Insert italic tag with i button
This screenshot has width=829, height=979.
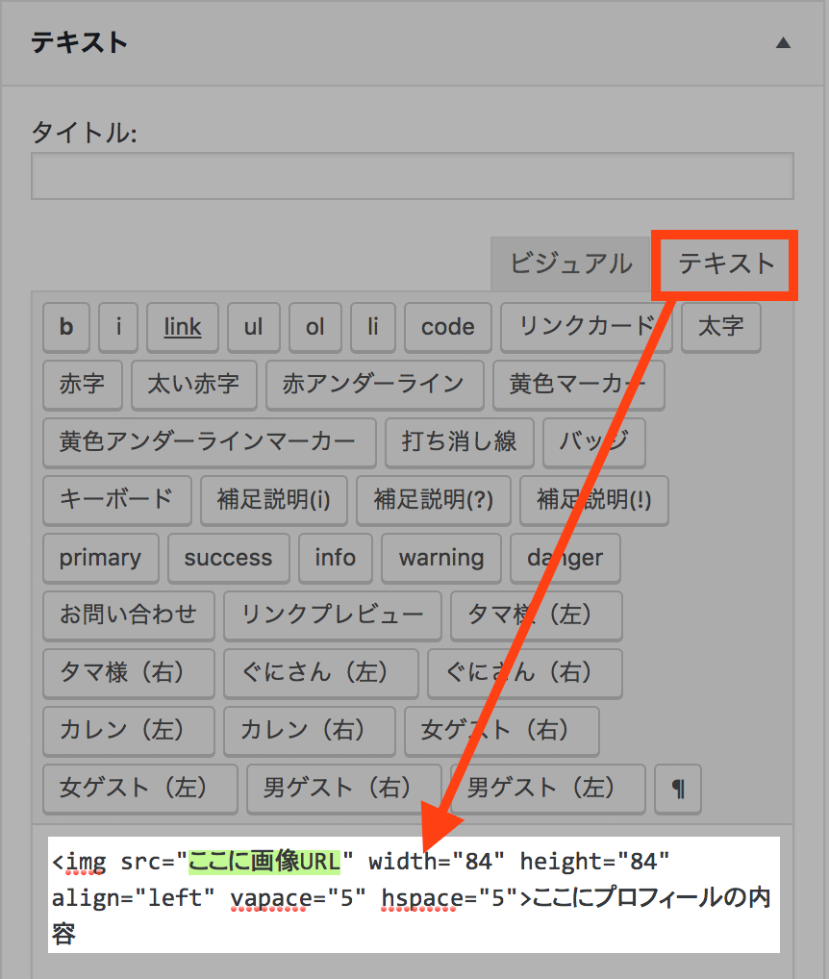tap(118, 327)
